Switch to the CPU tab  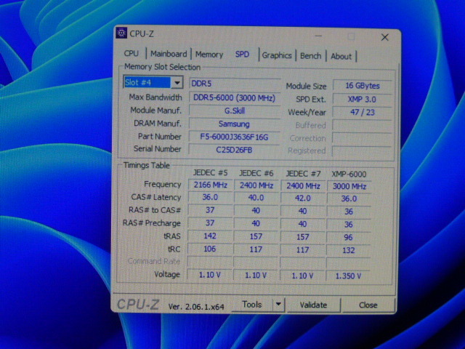[131, 53]
